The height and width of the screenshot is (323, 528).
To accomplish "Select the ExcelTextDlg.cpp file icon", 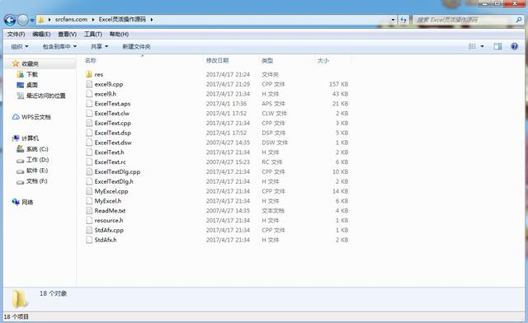I will (89, 172).
